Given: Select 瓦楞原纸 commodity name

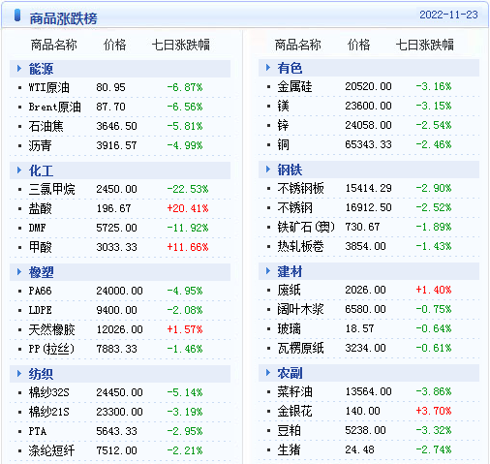Looking at the screenshot, I should [x=300, y=348].
